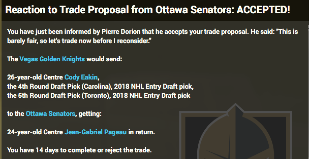Viewport: 309px width, 159px height.
Task: Click 'You have just been informed' opening text
Action: pos(42,32)
